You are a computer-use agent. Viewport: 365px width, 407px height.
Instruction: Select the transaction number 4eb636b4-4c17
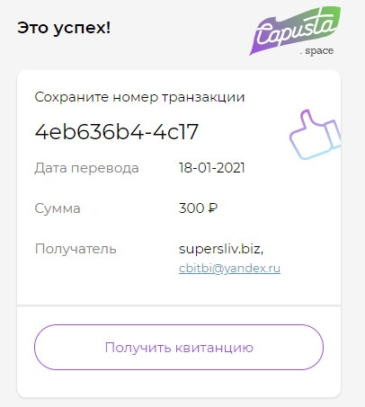(117, 132)
